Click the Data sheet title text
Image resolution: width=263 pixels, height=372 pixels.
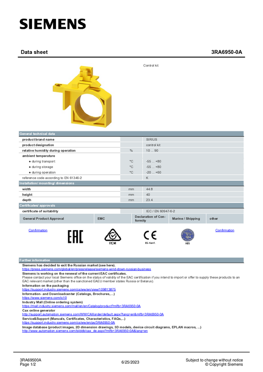click(x=34, y=52)
